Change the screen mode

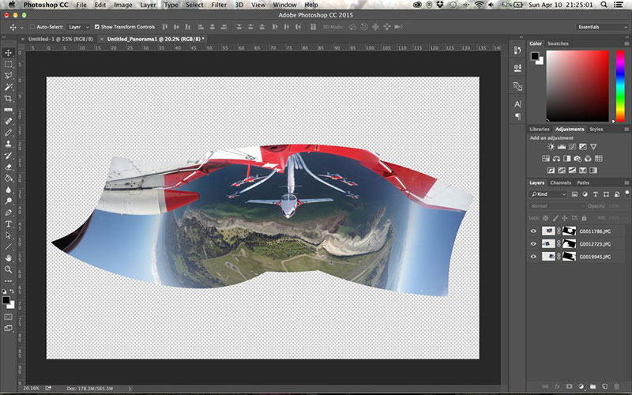[x=8, y=329]
